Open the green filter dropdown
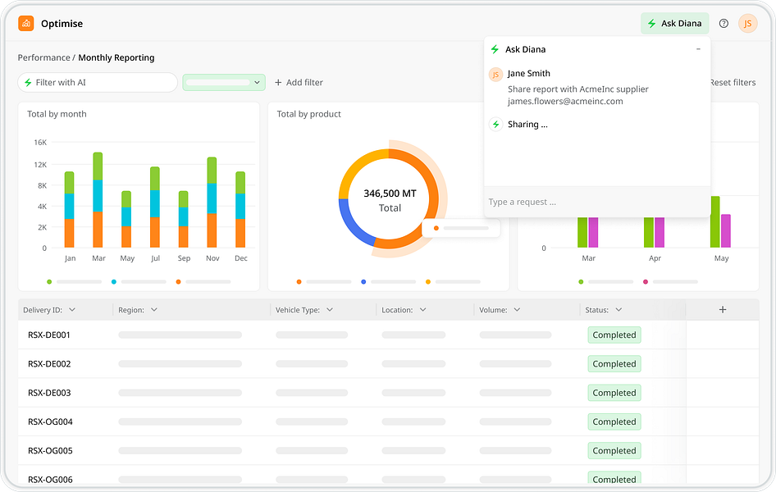Image resolution: width=776 pixels, height=492 pixels. tap(224, 83)
